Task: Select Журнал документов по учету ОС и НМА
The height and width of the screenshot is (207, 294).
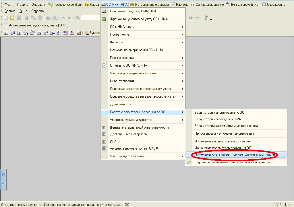Action: 143,19
